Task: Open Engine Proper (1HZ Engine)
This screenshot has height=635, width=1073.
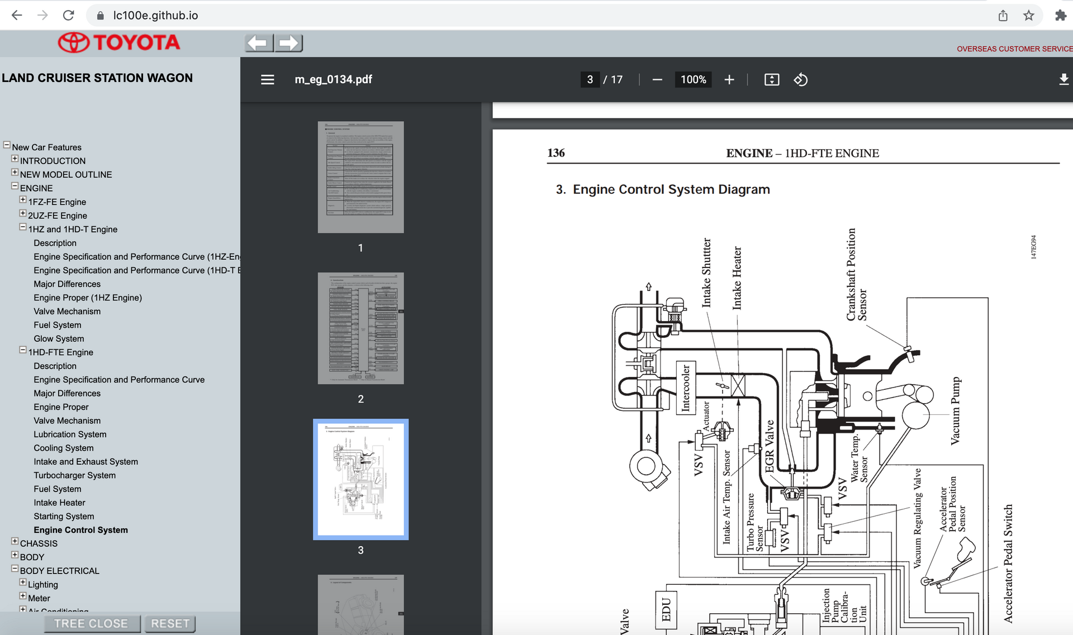Action: pos(88,298)
